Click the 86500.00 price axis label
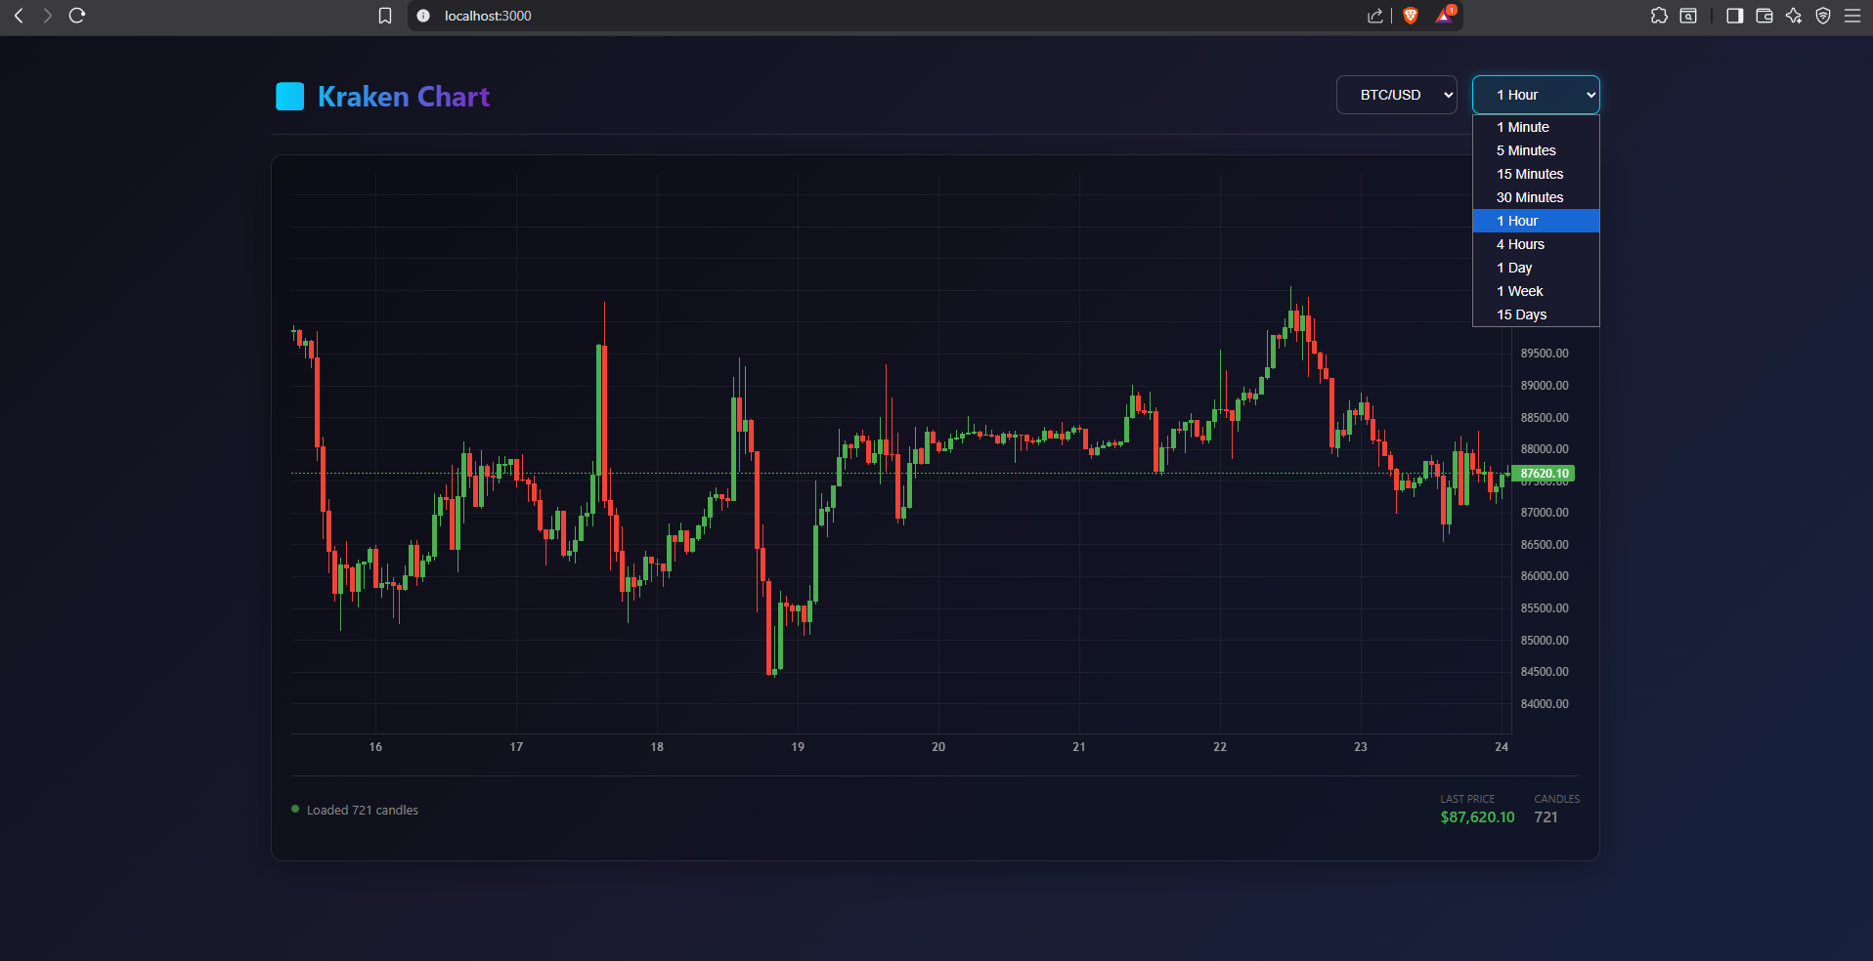 click(x=1545, y=545)
